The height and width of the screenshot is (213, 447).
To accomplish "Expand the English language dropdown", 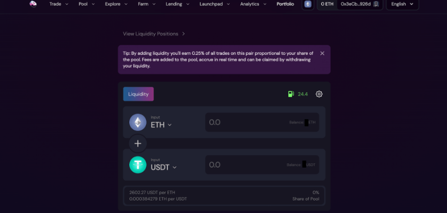I will click(x=402, y=4).
